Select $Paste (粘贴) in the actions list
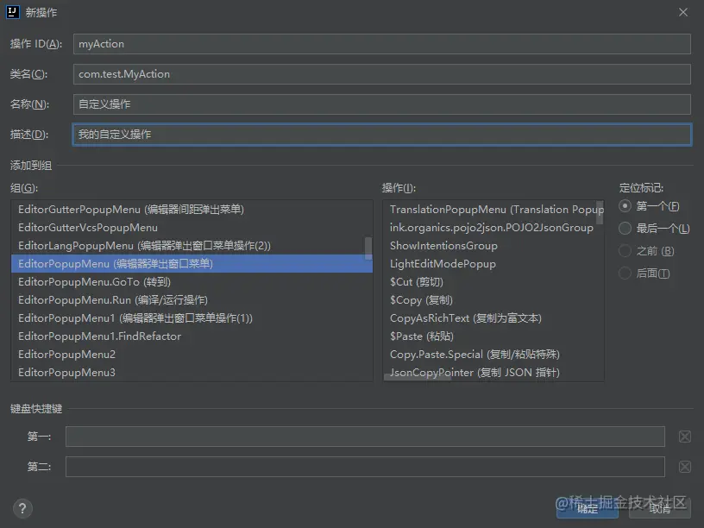The width and height of the screenshot is (704, 528). coord(493,336)
